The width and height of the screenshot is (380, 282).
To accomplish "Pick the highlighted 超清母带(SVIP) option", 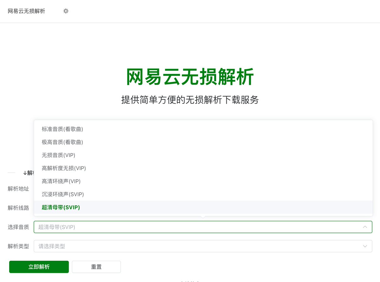I will tap(203, 207).
